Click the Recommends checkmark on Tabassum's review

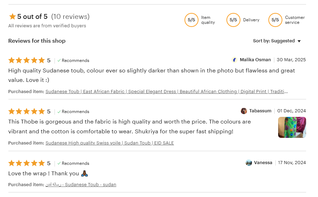(x=59, y=112)
